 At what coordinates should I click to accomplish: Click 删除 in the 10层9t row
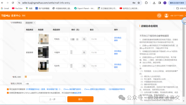(x=116, y=54)
